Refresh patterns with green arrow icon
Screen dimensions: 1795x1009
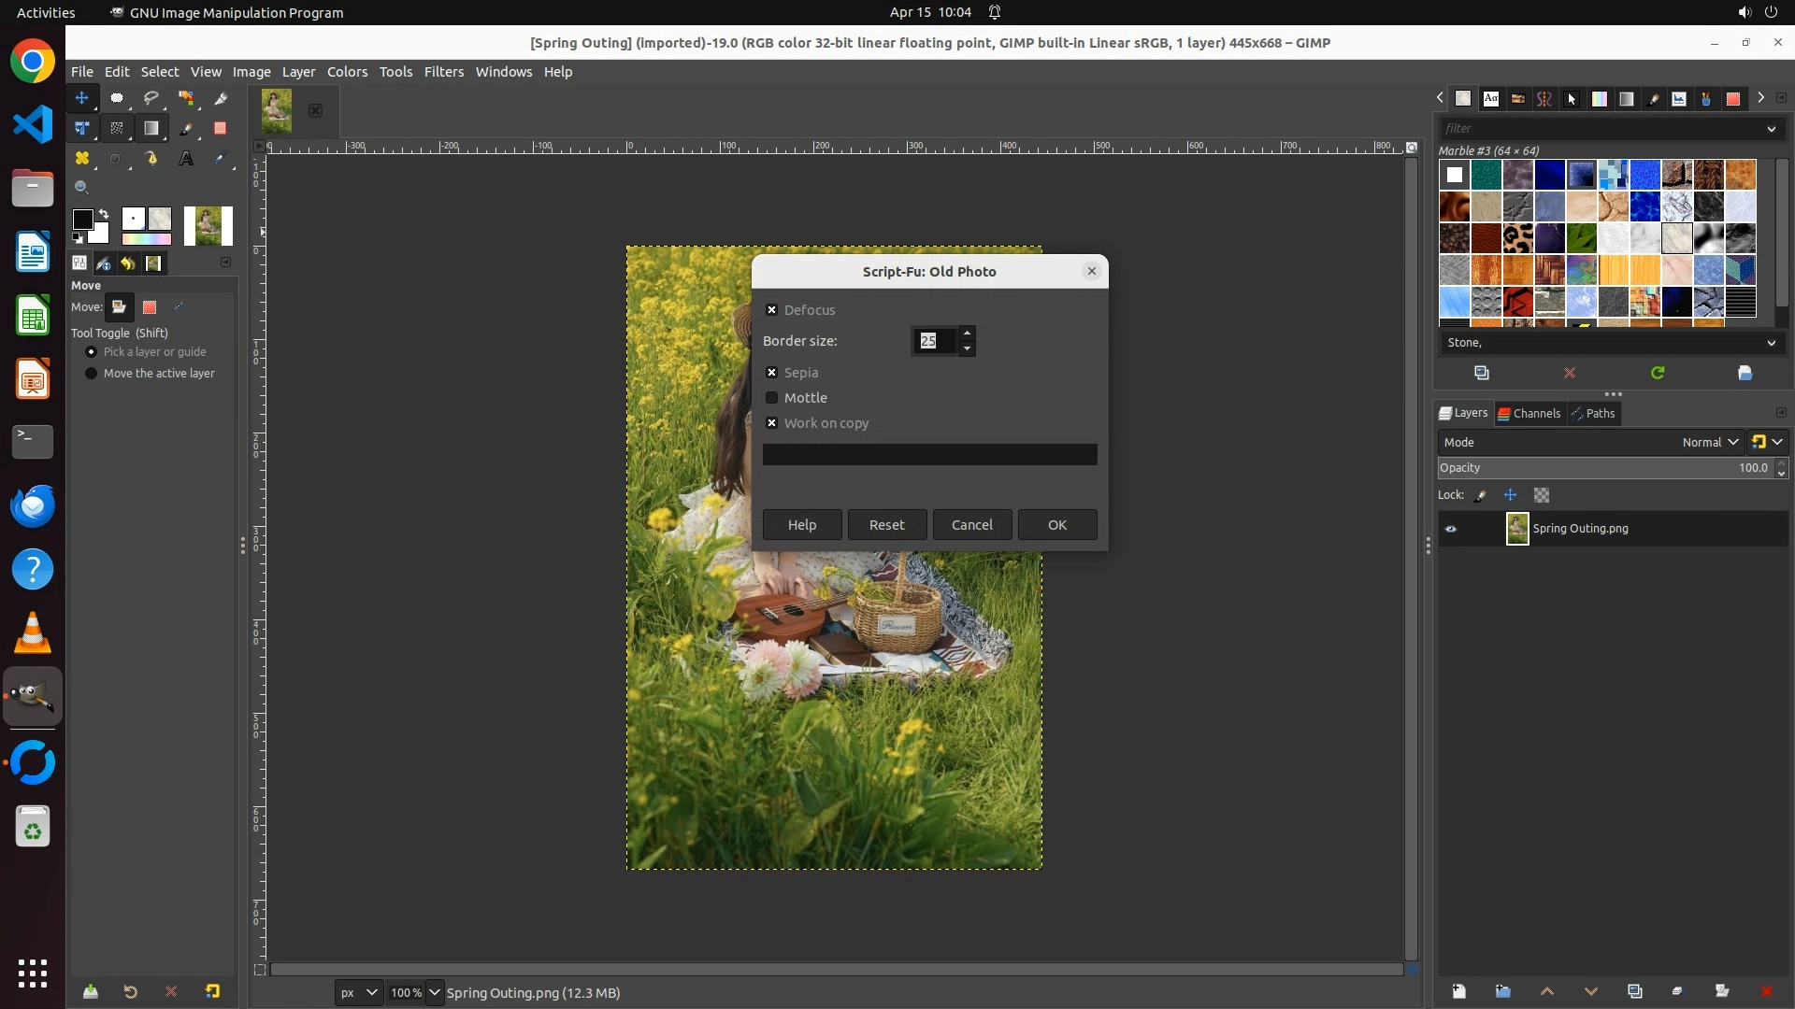tap(1658, 373)
